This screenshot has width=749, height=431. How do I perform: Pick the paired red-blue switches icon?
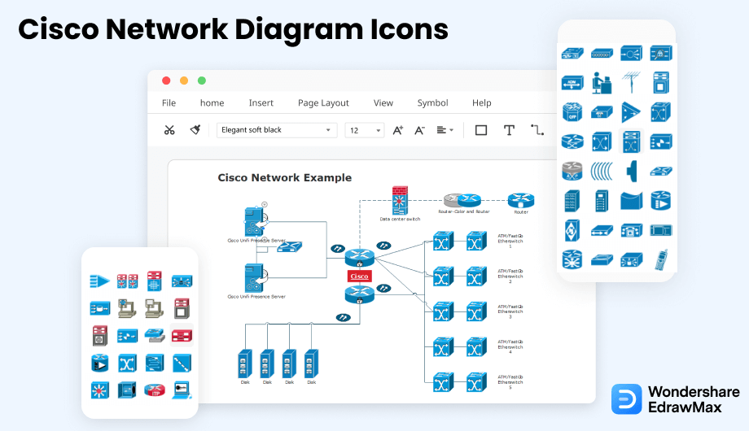128,281
